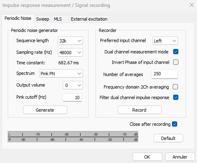This screenshot has height=163, width=197.
Task: Select the External excitation tab
Action: (x=89, y=19)
